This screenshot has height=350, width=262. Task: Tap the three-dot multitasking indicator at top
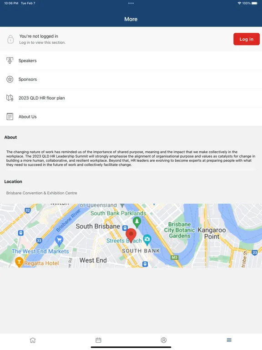click(131, 3)
